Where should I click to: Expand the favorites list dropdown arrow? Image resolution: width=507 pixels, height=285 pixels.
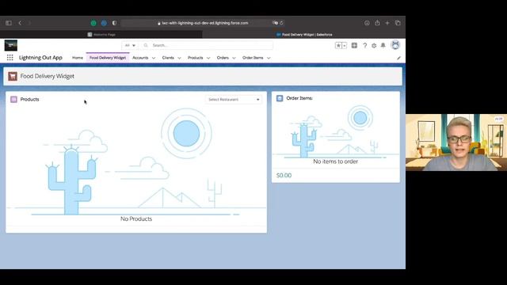pos(345,46)
